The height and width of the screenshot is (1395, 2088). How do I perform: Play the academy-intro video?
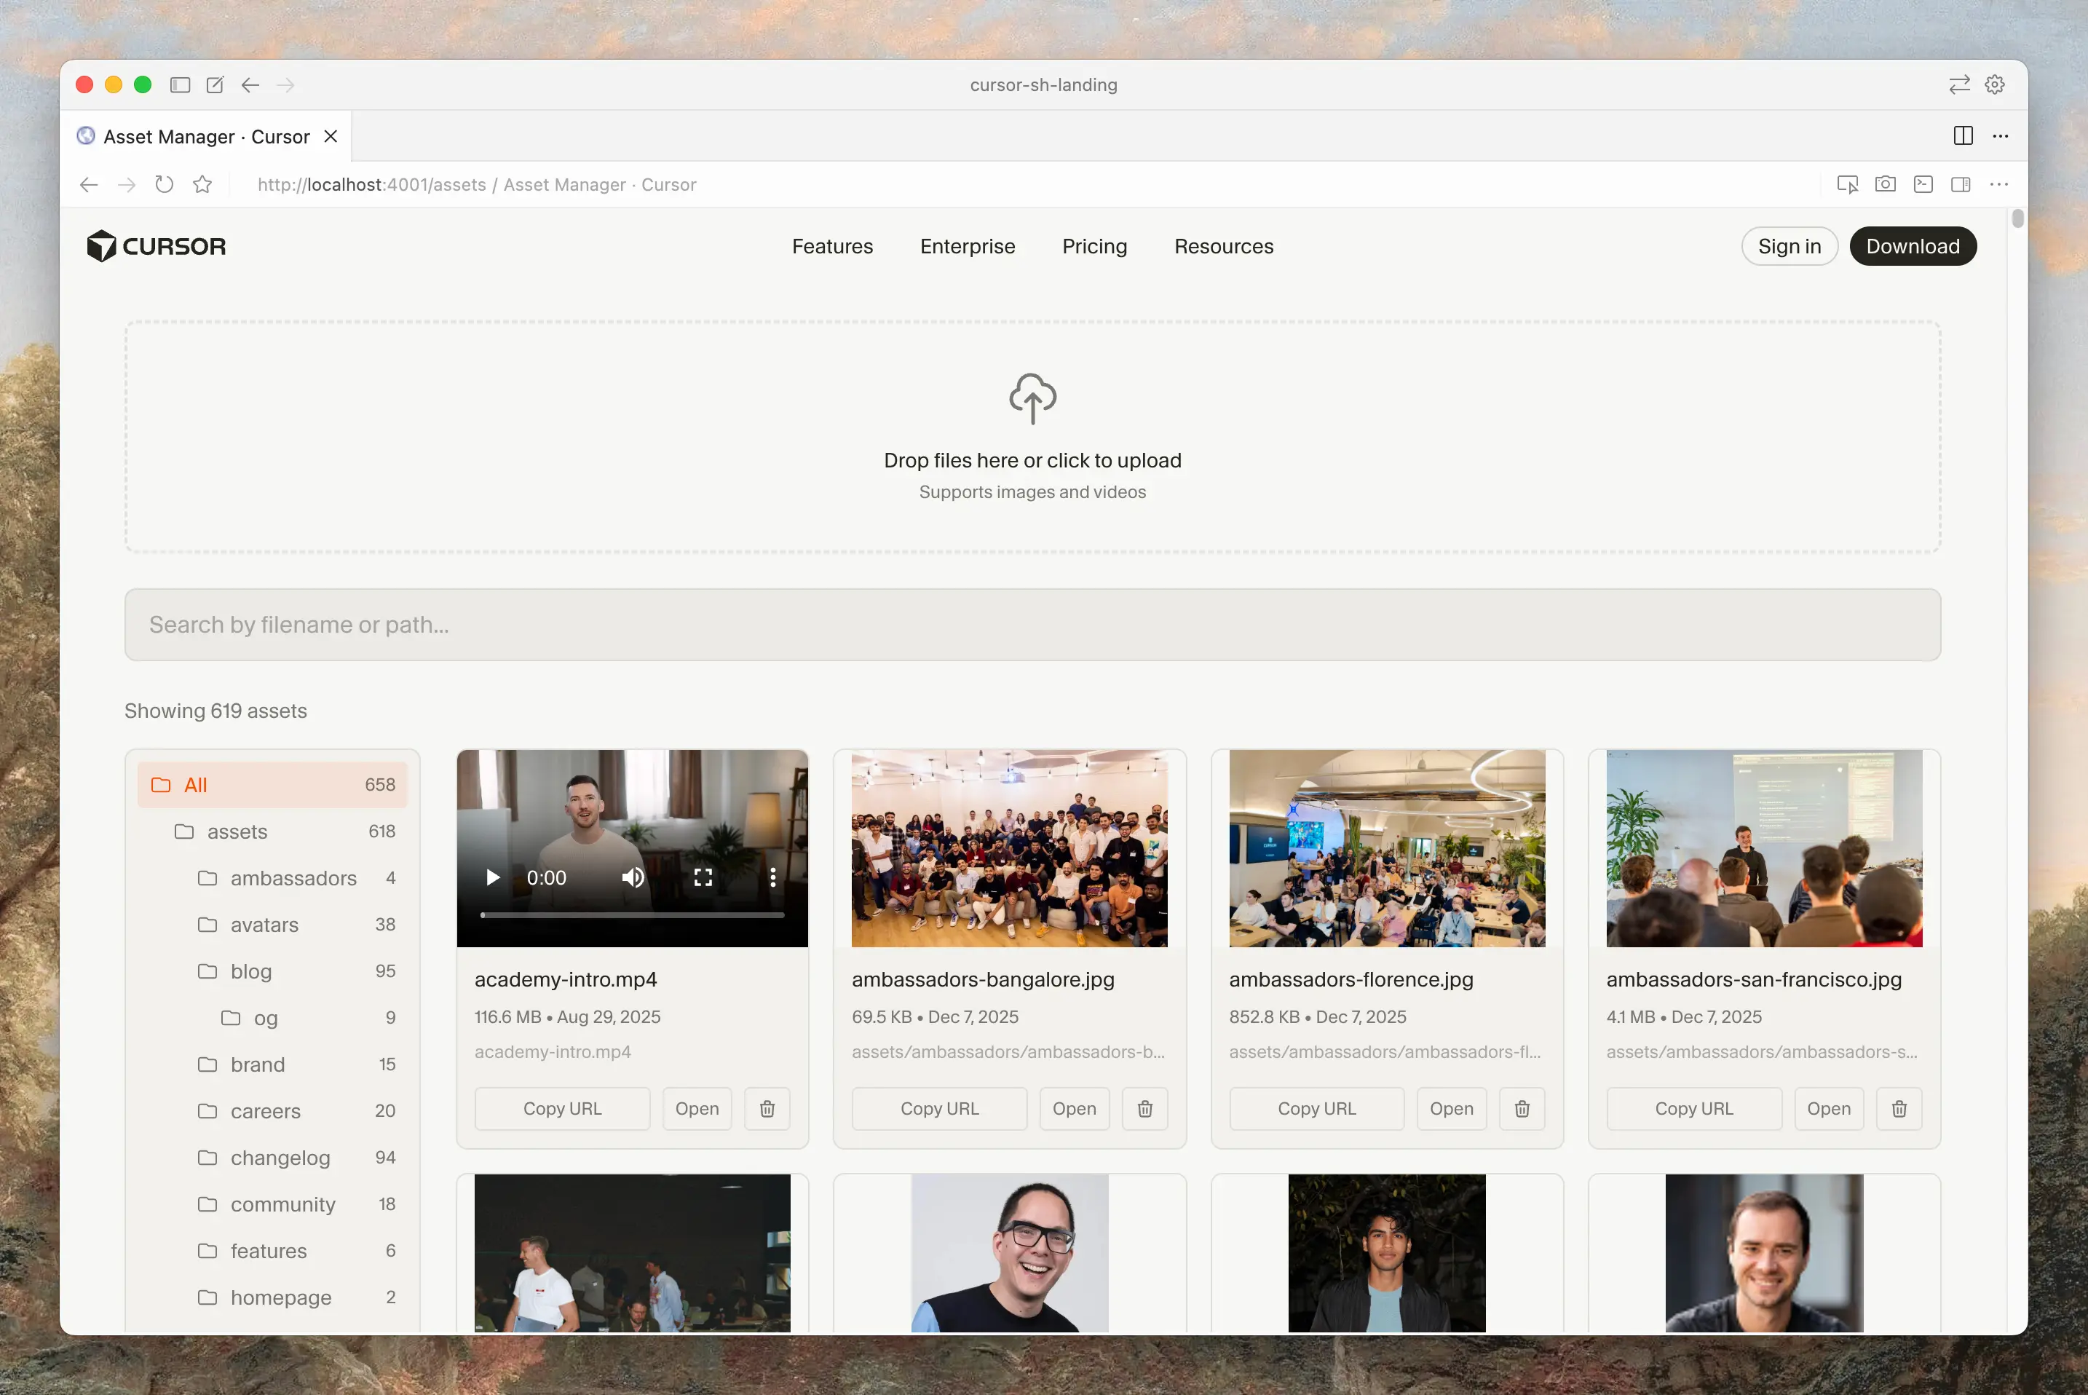492,878
